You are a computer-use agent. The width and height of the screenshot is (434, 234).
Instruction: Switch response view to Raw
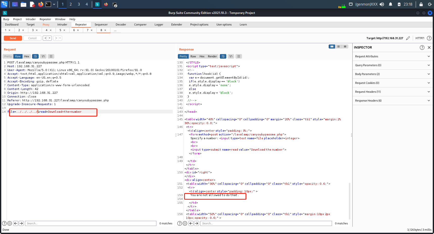(x=193, y=56)
